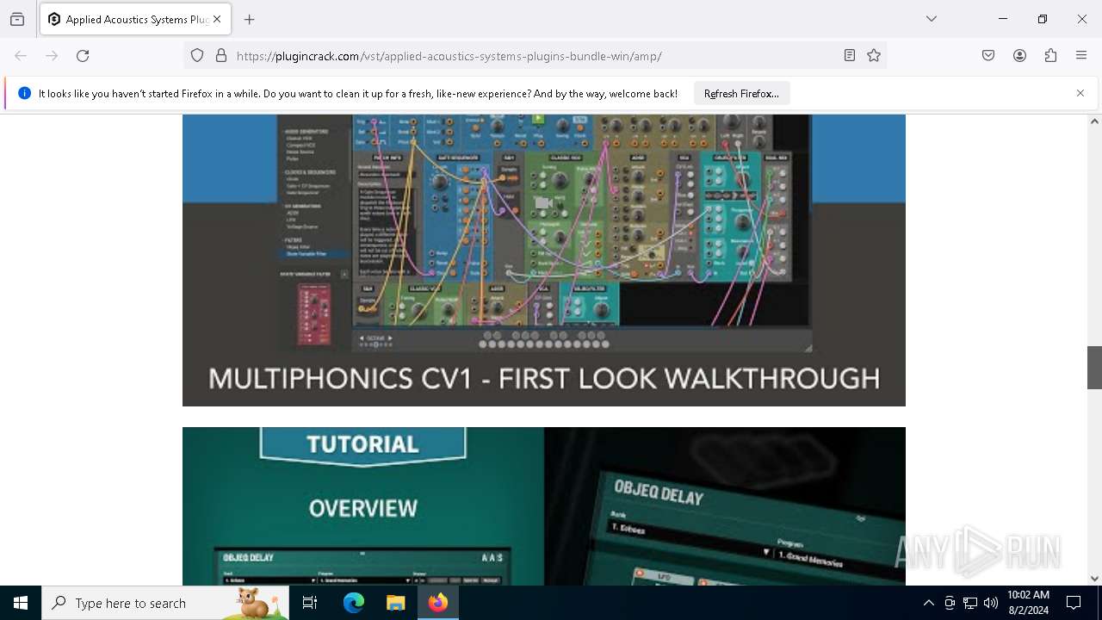1102x620 pixels.
Task: Open the Windows Start menu
Action: pyautogui.click(x=21, y=603)
